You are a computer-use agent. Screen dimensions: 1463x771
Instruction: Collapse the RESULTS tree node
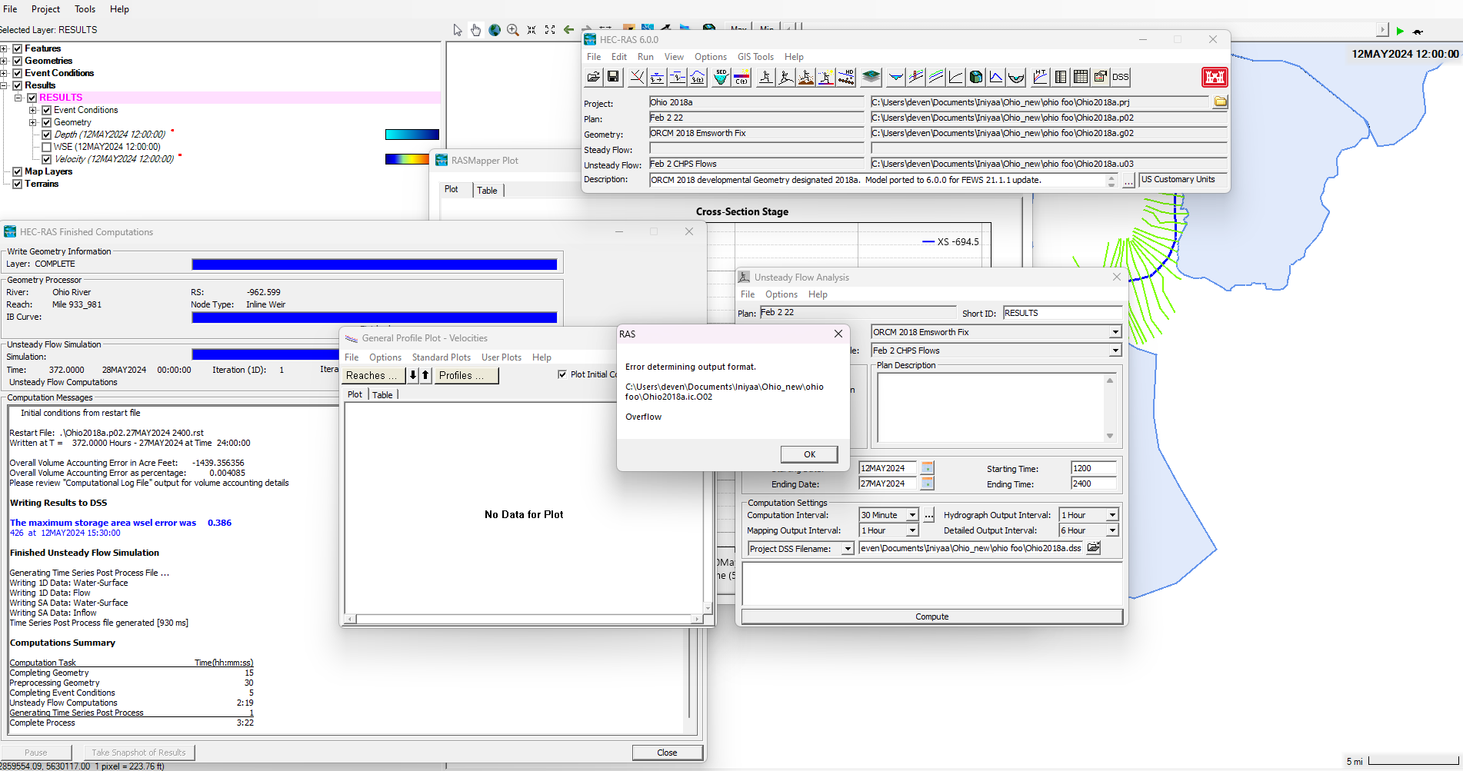(x=18, y=98)
